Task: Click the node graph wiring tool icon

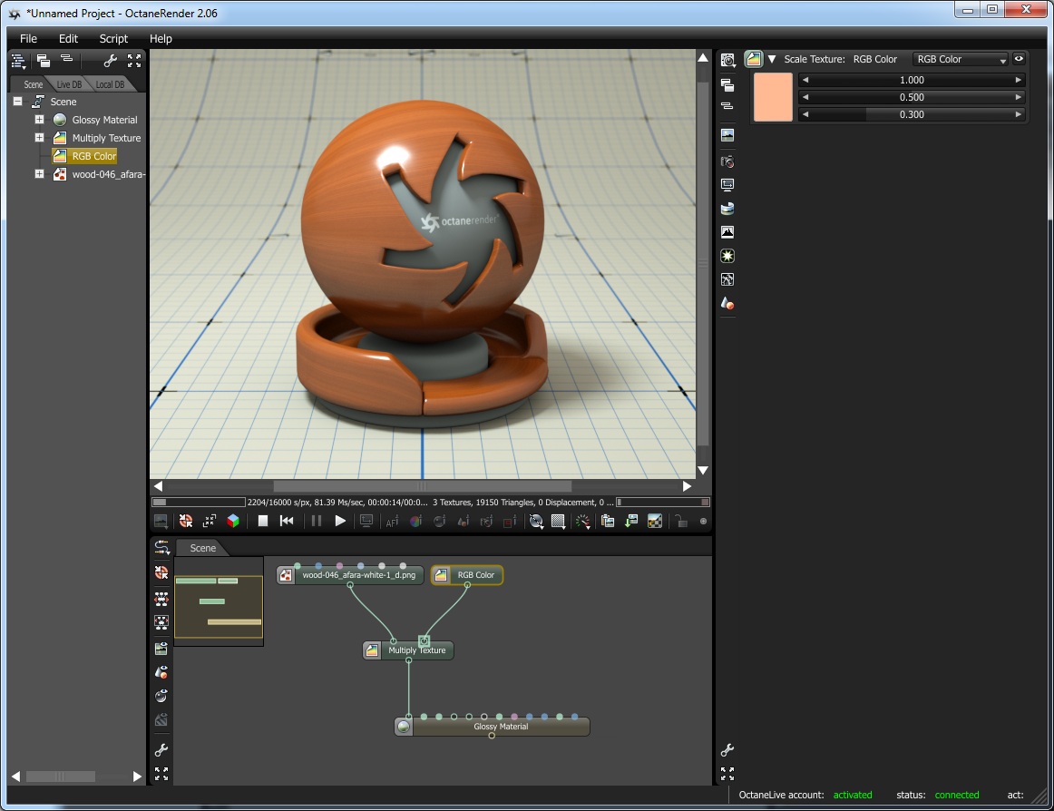Action: (161, 547)
